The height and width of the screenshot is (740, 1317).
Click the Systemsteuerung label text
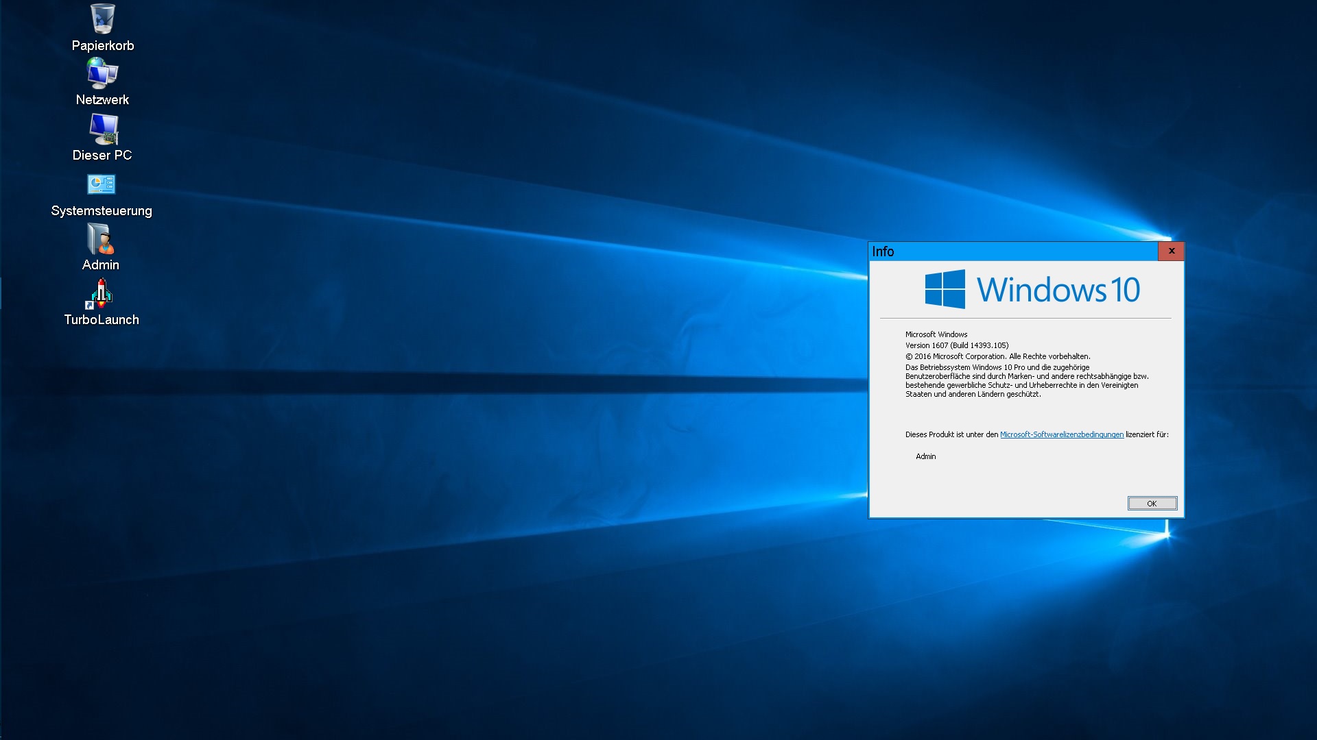102,211
